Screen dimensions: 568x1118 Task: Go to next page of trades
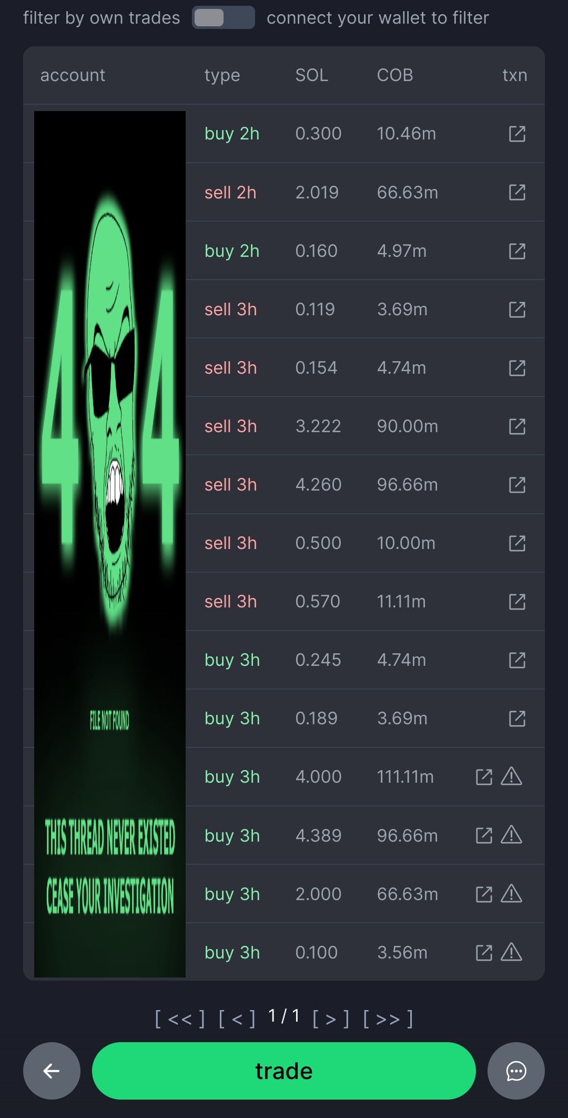click(331, 1019)
